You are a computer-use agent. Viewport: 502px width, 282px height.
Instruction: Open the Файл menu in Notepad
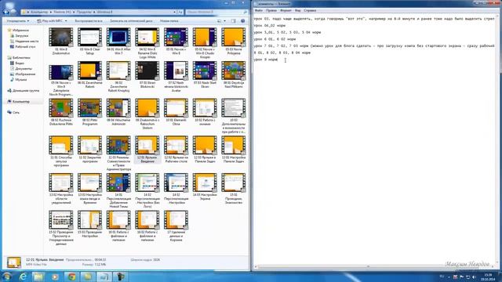pyautogui.click(x=258, y=10)
